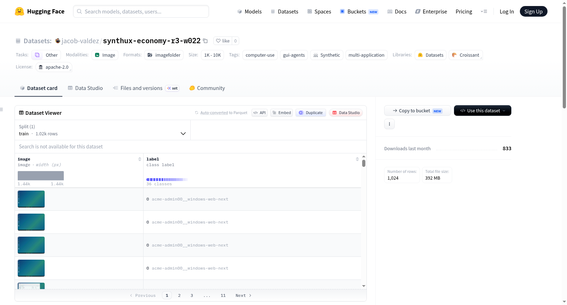567x305 pixels.
Task: Open the first row image thumbnail
Action: [31, 199]
